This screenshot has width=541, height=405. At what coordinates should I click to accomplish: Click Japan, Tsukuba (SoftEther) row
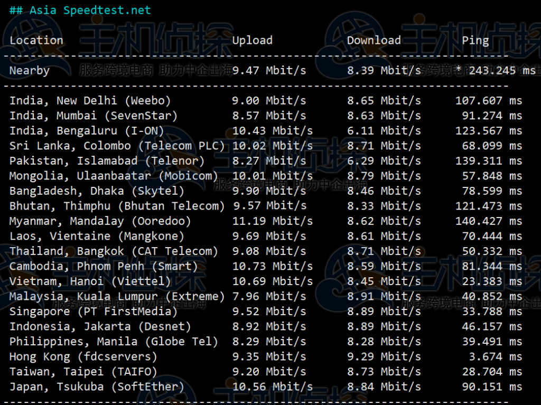[x=97, y=387]
